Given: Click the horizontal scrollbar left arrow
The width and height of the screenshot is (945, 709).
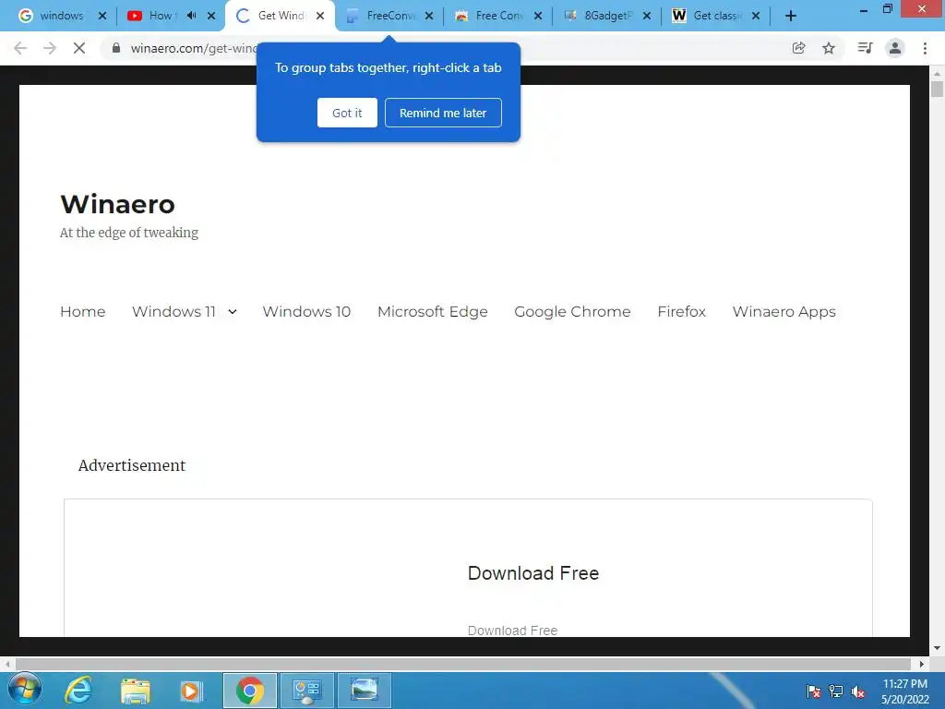Looking at the screenshot, I should click(7, 664).
